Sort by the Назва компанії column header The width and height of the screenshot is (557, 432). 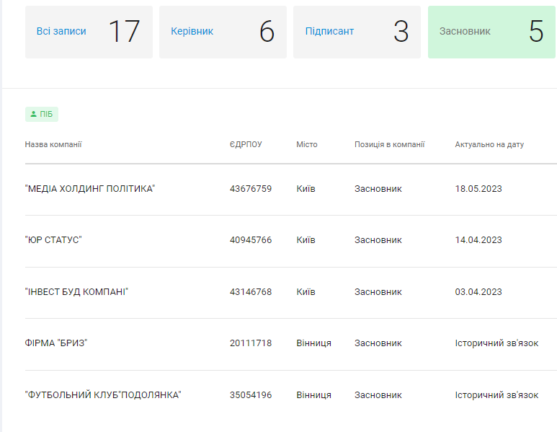click(53, 144)
